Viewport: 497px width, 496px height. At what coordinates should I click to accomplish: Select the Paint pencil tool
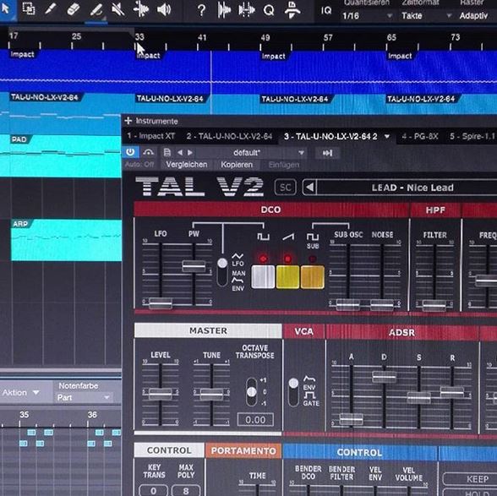(51, 9)
